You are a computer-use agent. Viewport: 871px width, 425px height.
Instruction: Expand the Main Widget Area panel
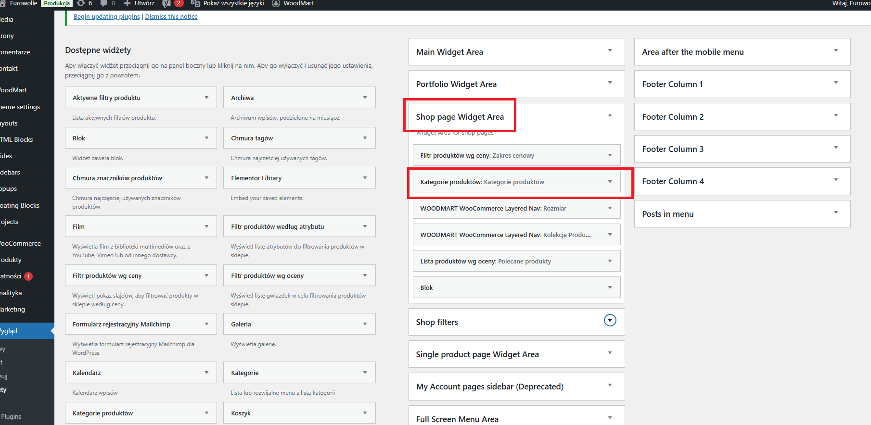click(517, 52)
